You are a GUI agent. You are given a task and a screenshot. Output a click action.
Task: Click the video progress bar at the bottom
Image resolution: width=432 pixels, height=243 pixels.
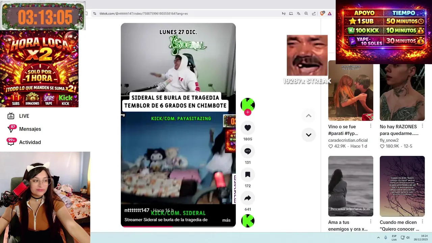(178, 226)
